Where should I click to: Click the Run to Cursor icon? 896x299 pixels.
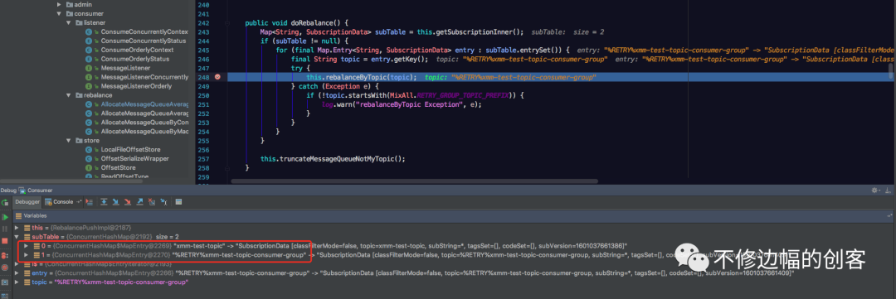pos(164,202)
